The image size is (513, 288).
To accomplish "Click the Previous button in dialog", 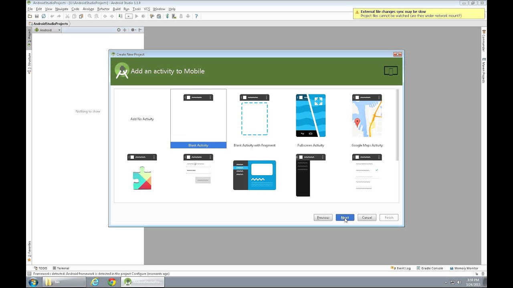I will pyautogui.click(x=323, y=218).
